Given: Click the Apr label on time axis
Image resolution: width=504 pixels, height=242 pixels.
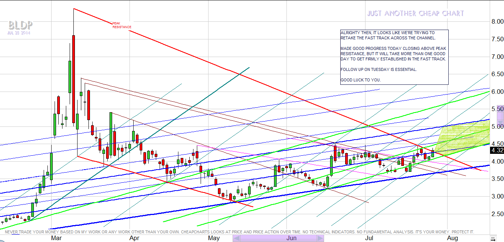Looking at the screenshot, I should point(134,238).
